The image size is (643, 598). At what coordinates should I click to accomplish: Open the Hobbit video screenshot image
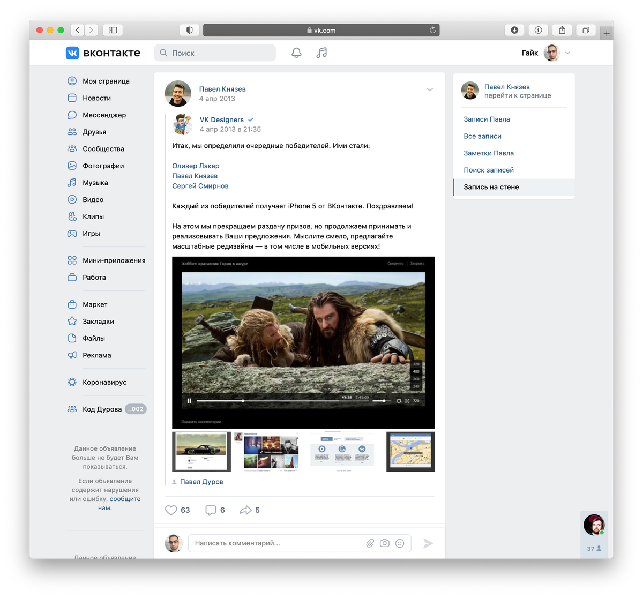coord(303,343)
